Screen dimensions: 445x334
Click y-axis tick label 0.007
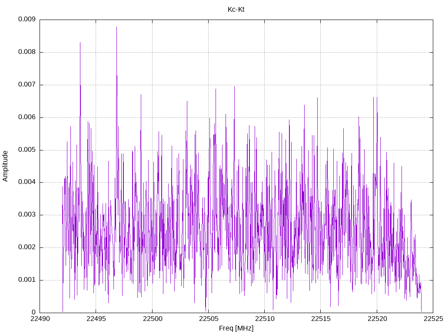27,84
